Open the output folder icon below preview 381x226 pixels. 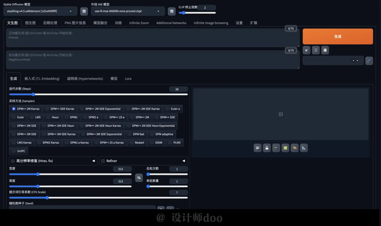[x=258, y=148]
